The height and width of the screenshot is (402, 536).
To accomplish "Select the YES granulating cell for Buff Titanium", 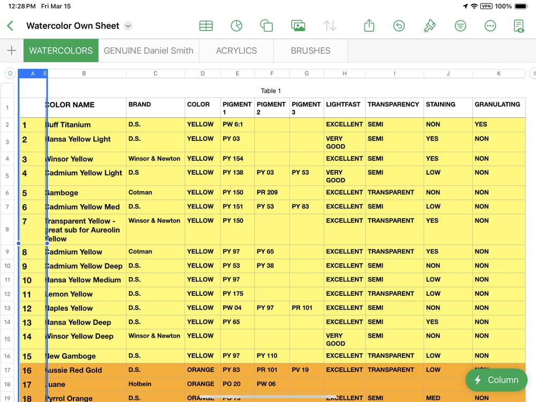I will [498, 125].
